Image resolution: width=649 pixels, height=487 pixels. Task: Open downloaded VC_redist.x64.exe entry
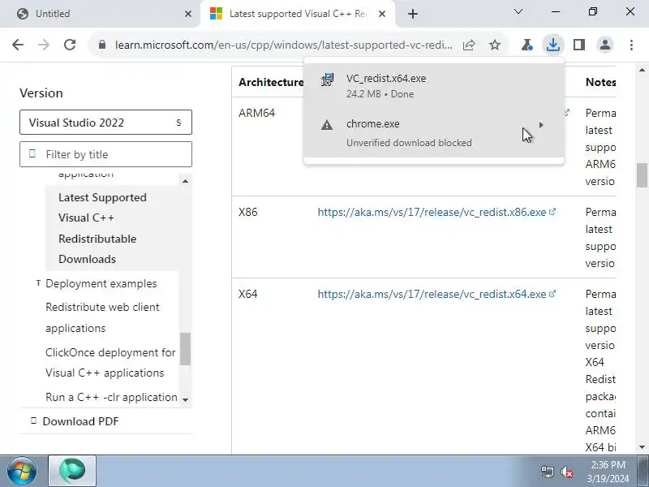click(x=433, y=86)
